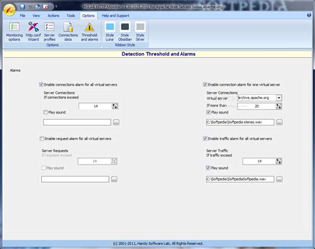Image resolution: width=315 pixels, height=249 pixels.
Task: Adjust the 'If requests exceed' spinner
Action: coord(114,161)
